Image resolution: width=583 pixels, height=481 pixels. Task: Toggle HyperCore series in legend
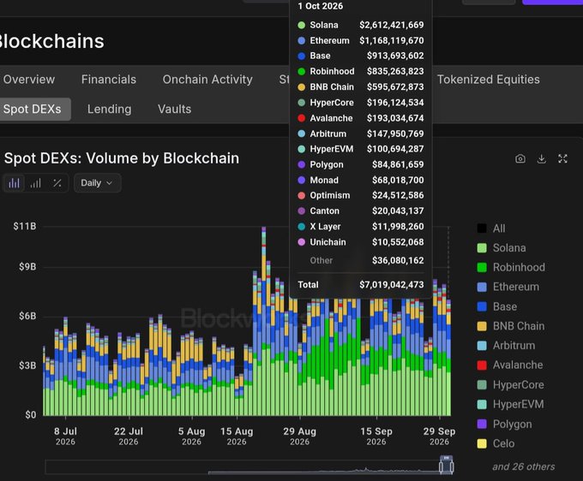(x=510, y=385)
